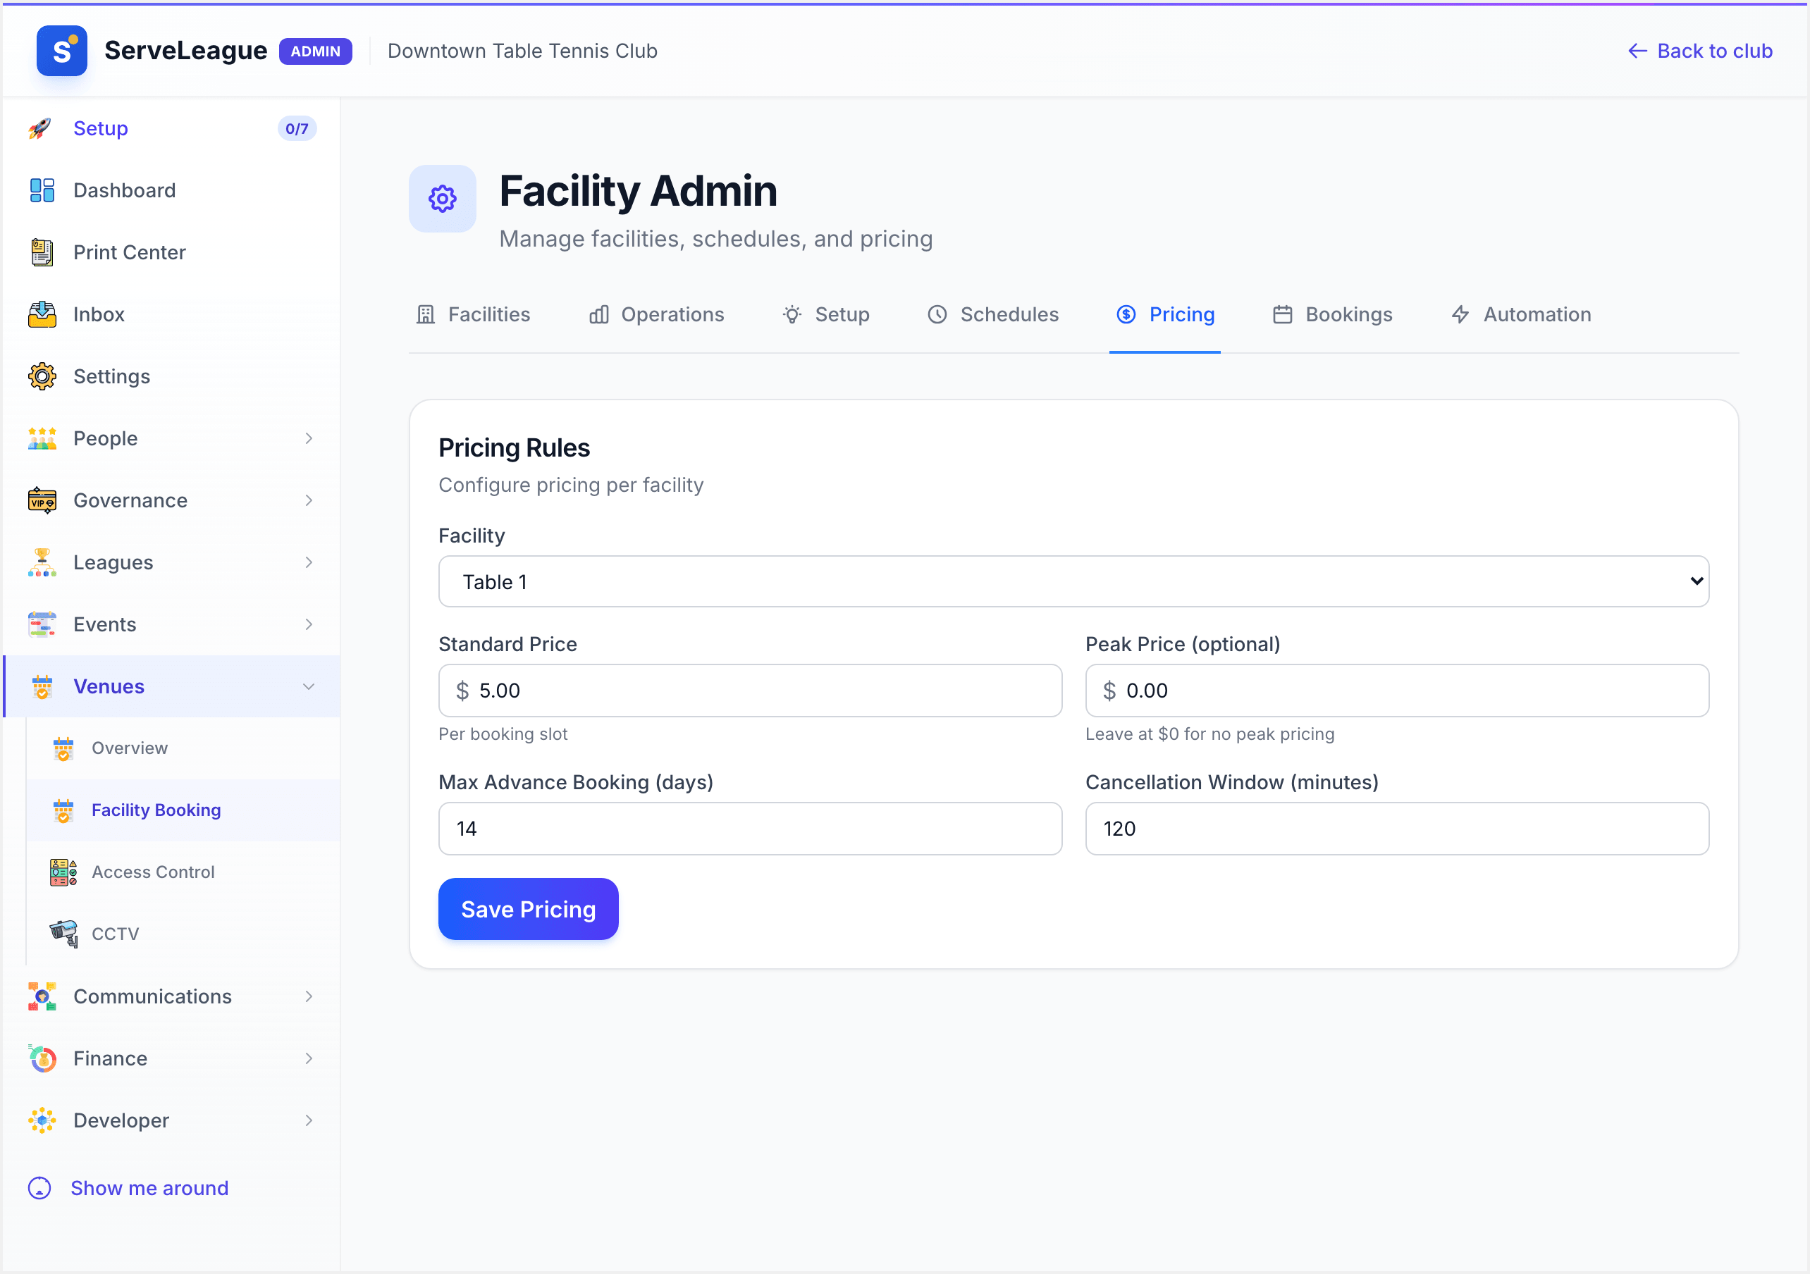Click the Automation lightning bolt icon
The width and height of the screenshot is (1810, 1274).
pos(1461,314)
